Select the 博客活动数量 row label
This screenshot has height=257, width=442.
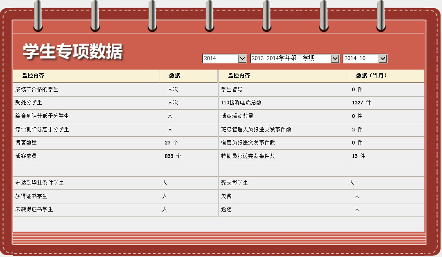tap(237, 116)
